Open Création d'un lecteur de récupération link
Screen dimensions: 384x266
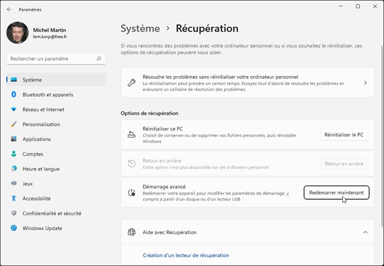(186, 255)
